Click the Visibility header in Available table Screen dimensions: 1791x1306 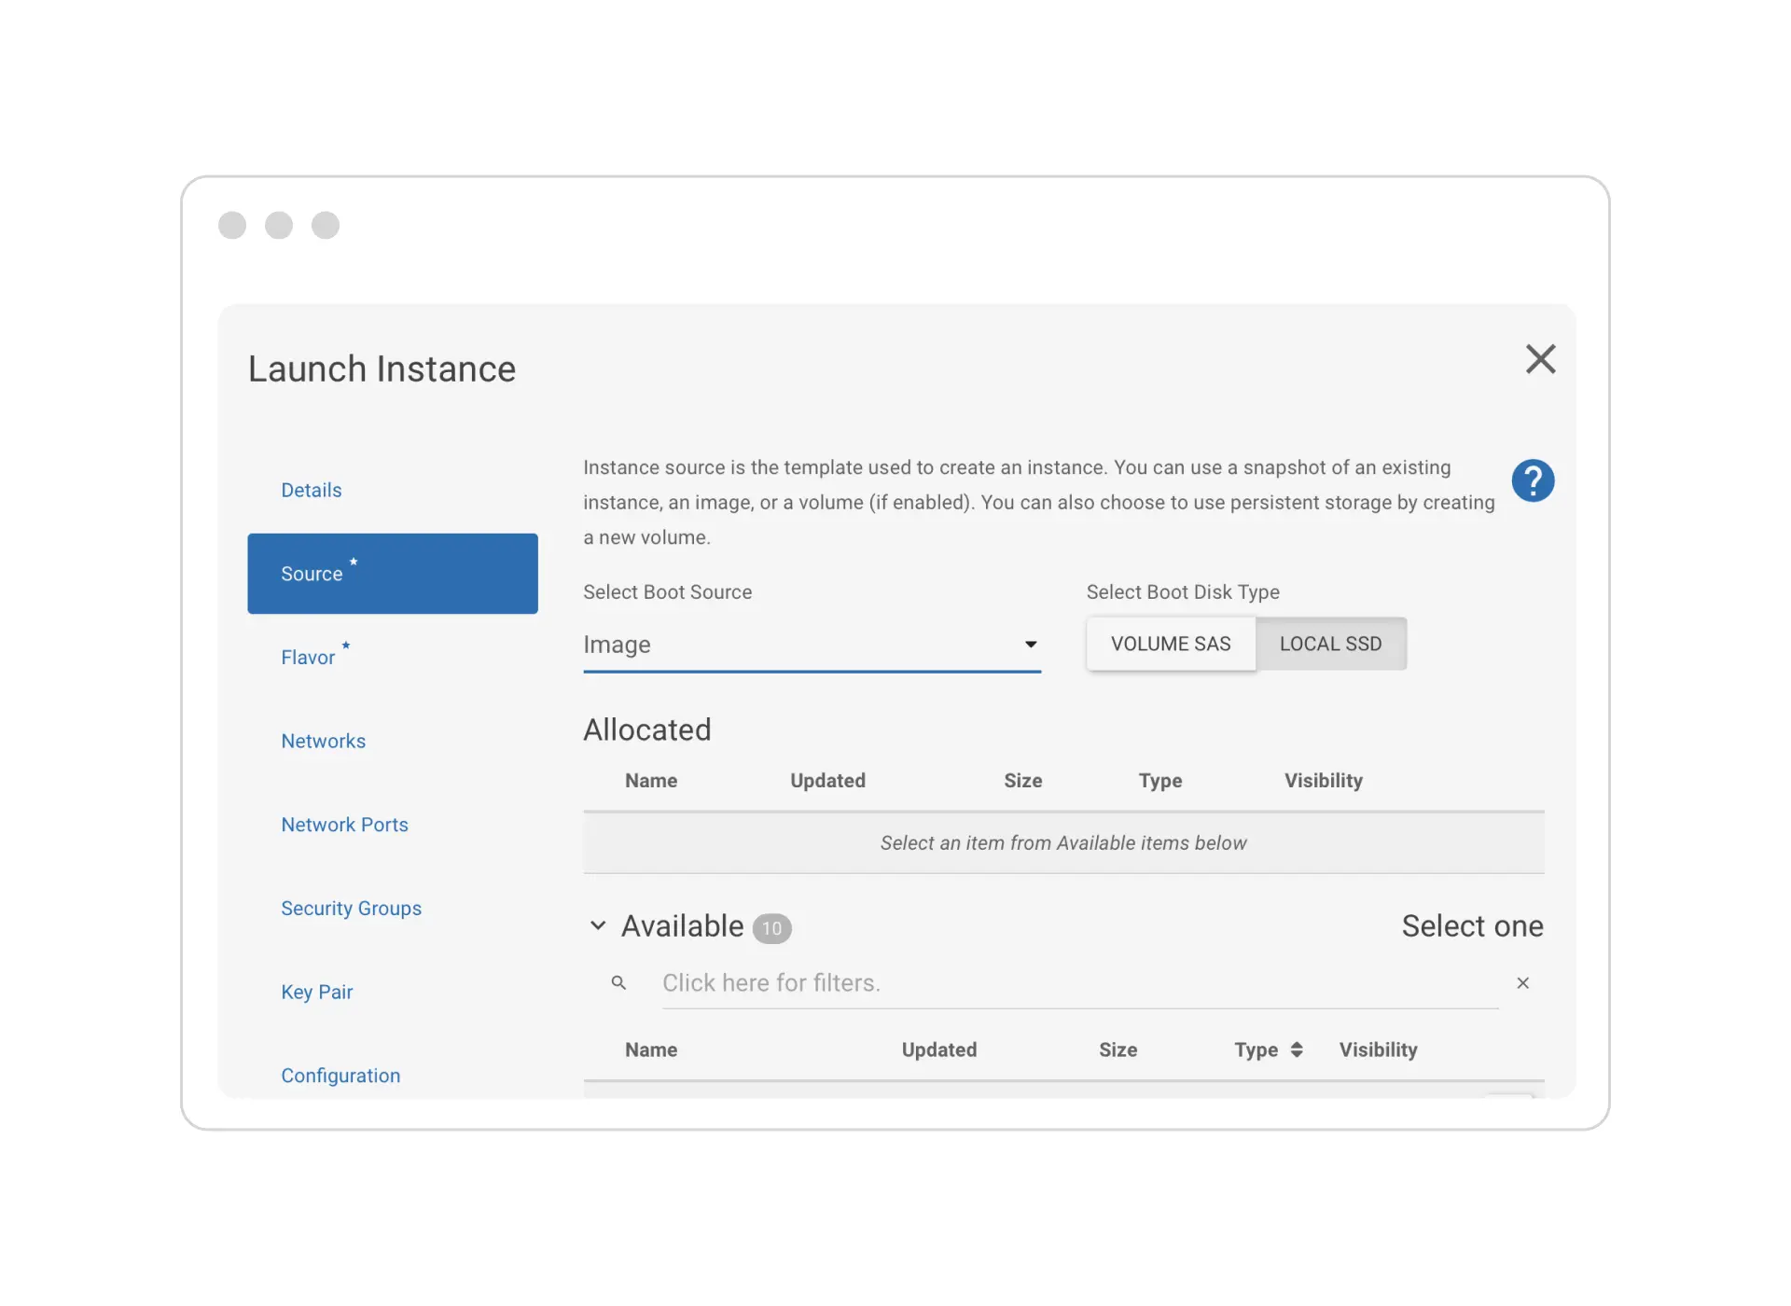pos(1379,1049)
